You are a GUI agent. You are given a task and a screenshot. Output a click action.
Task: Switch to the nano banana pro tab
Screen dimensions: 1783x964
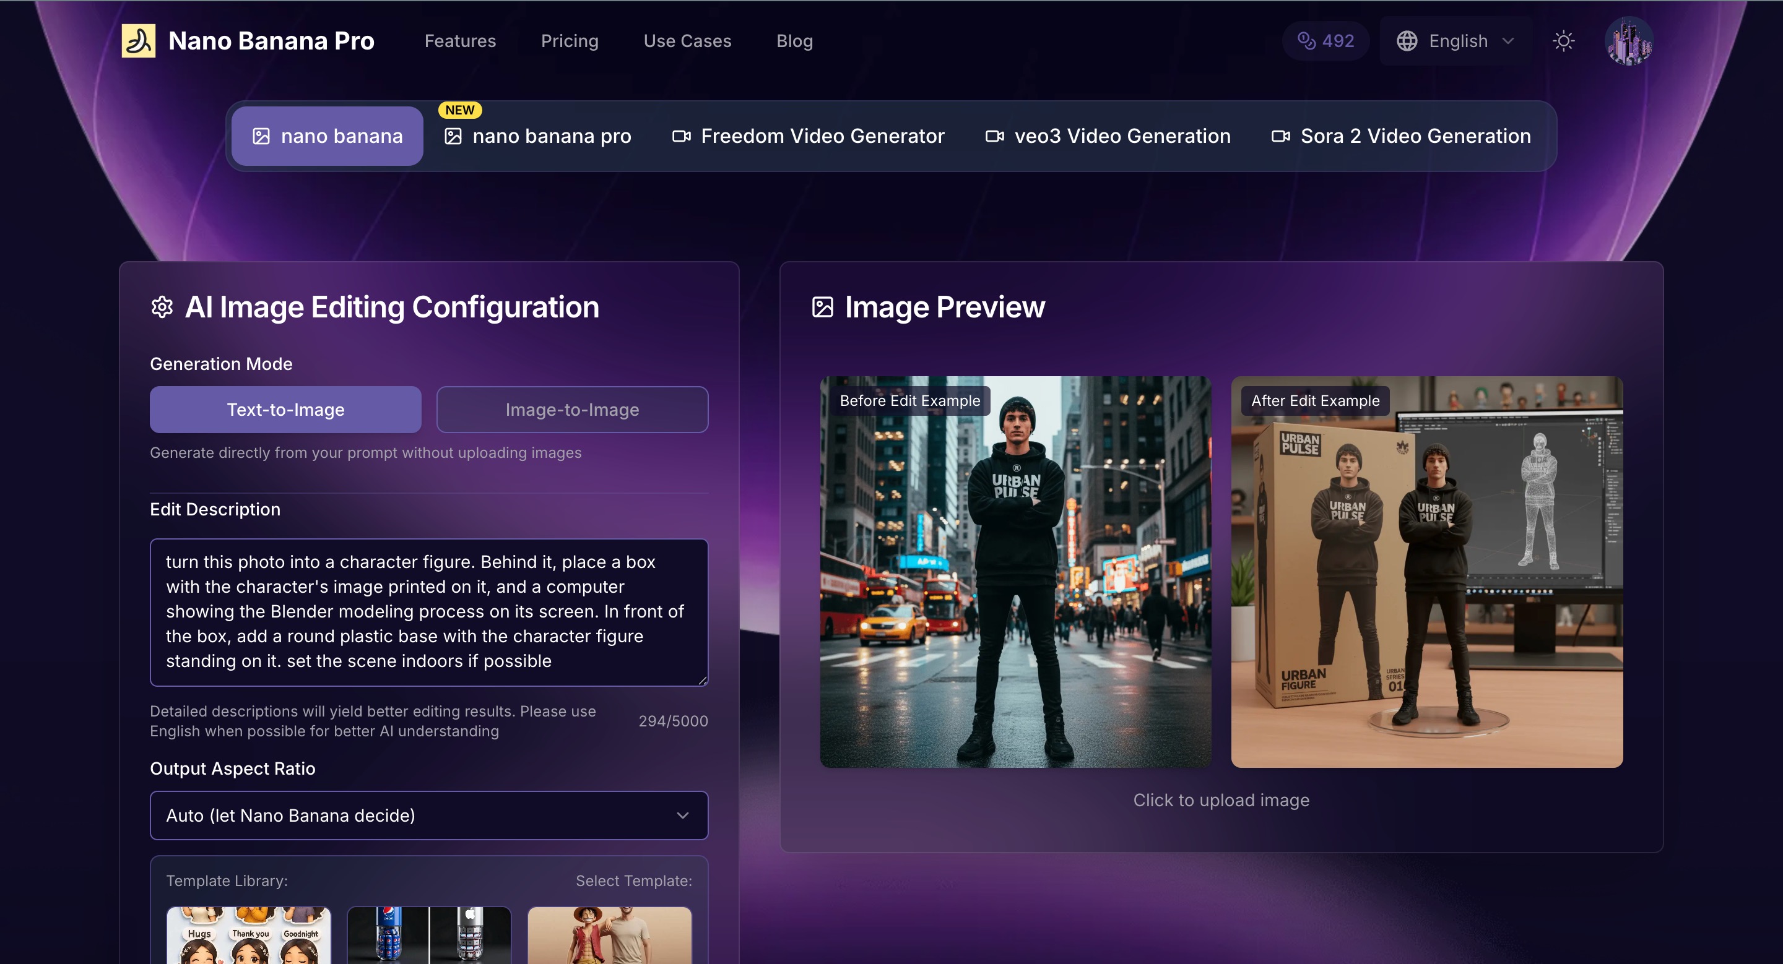click(538, 136)
